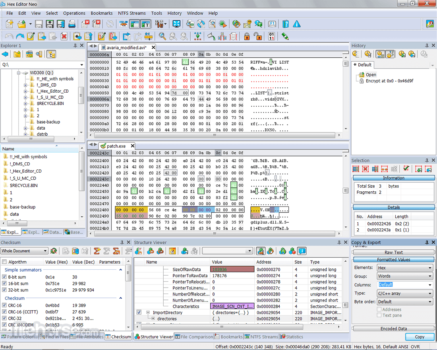Click the Copy button
Image resolution: width=437 pixels, height=350 pixels.
point(420,337)
